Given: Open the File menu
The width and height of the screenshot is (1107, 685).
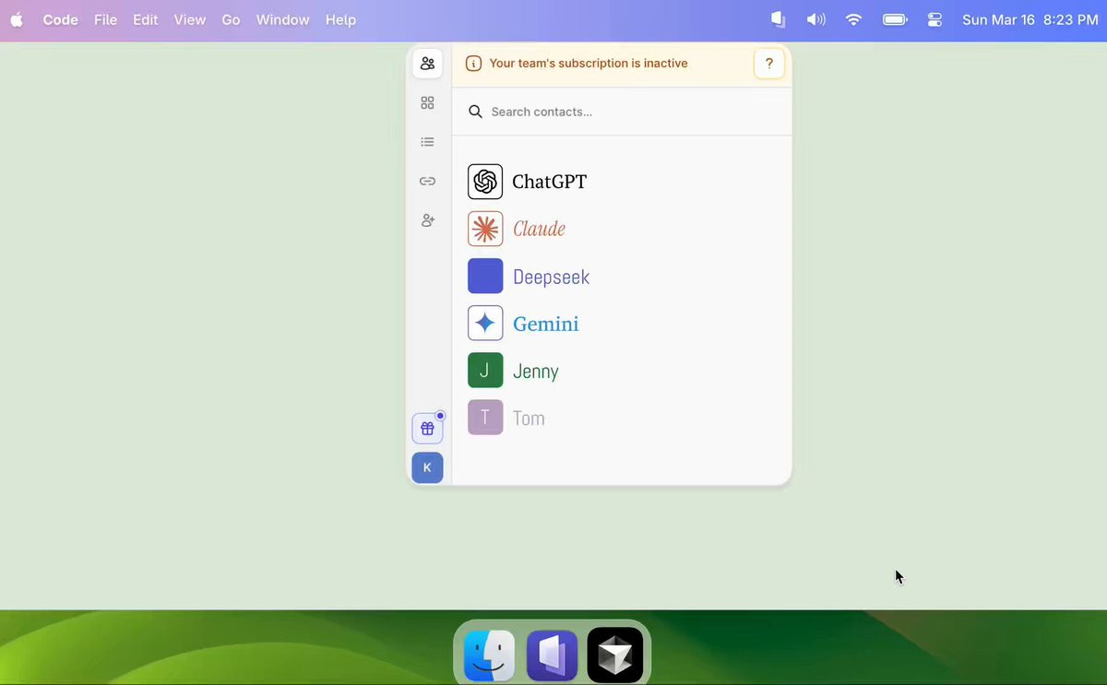Looking at the screenshot, I should pos(105,19).
